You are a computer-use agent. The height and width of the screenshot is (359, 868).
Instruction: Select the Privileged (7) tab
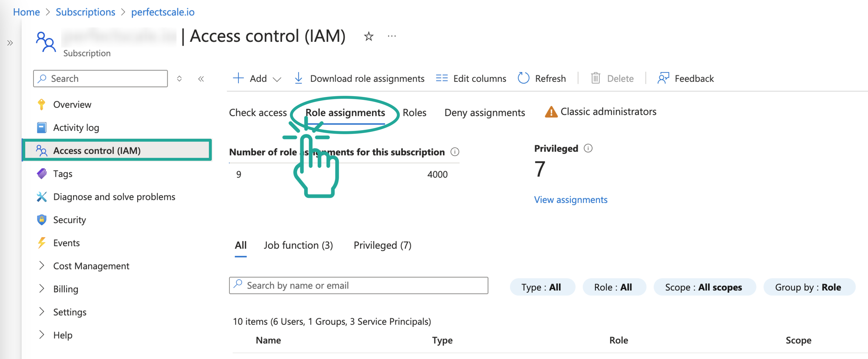pos(382,245)
